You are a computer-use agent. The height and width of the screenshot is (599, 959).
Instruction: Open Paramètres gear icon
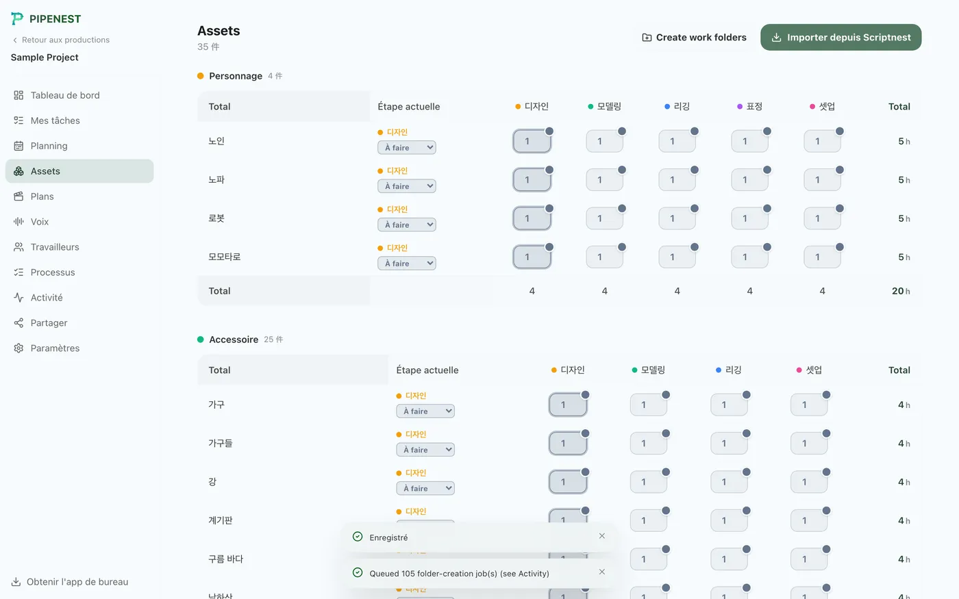[x=18, y=348]
